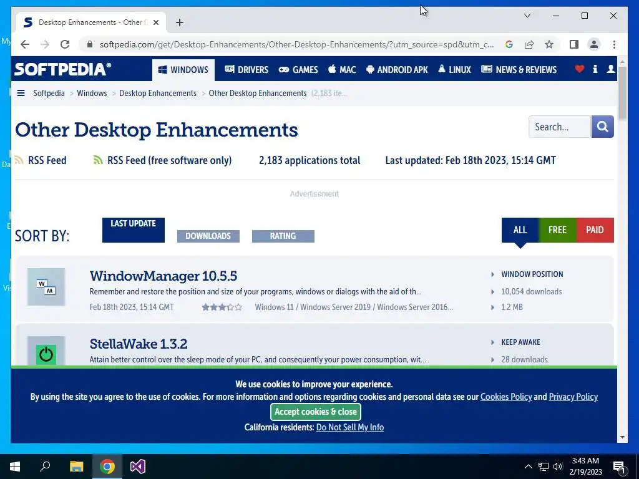The height and width of the screenshot is (479, 639).
Task: Click the Visual Studio taskbar icon
Action: (138, 467)
